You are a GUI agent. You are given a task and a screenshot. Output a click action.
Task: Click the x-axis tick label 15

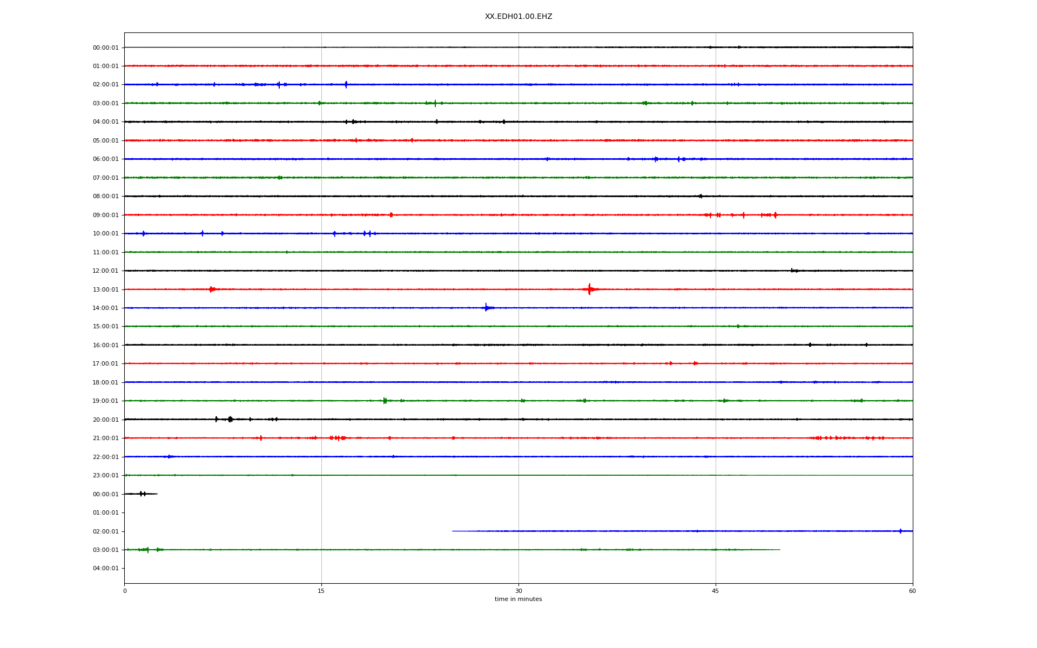click(x=321, y=591)
